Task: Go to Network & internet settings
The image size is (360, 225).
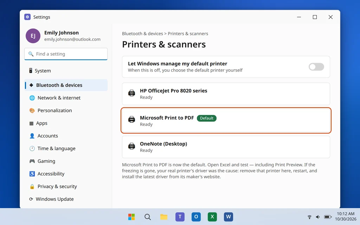Action: [x=66, y=98]
